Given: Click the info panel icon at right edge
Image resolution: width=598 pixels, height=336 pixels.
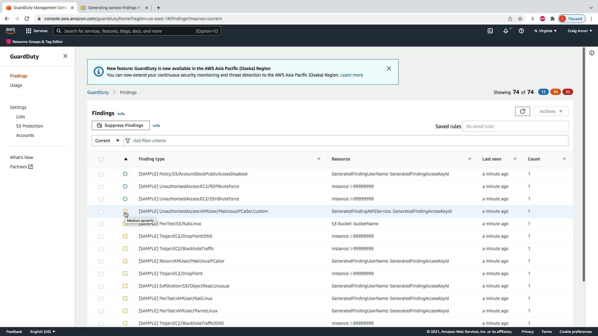Looking at the screenshot, I should pyautogui.click(x=591, y=53).
